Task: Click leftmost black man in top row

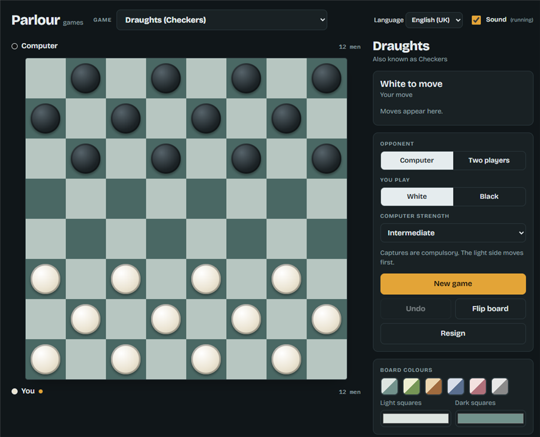Action: (85, 78)
